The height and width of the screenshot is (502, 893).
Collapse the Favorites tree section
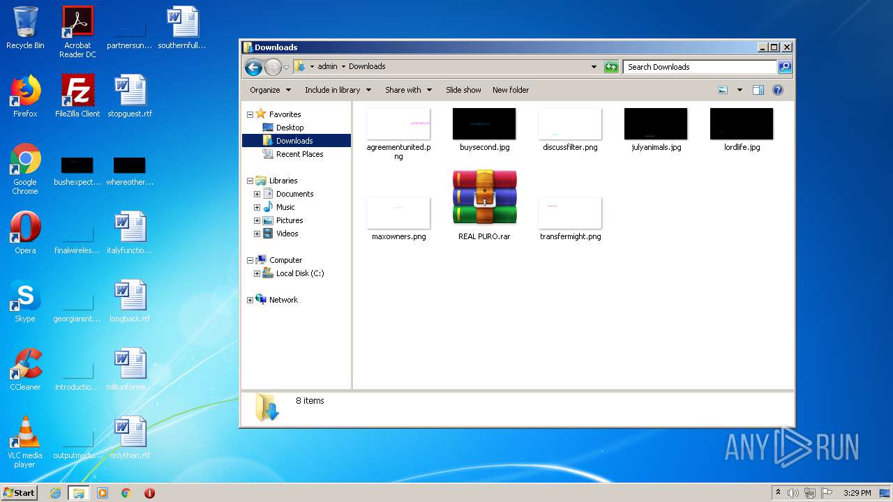250,114
